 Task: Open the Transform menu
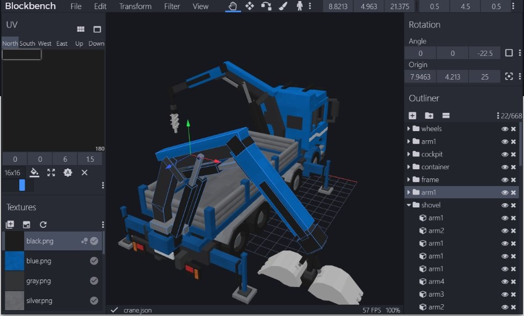pos(135,6)
